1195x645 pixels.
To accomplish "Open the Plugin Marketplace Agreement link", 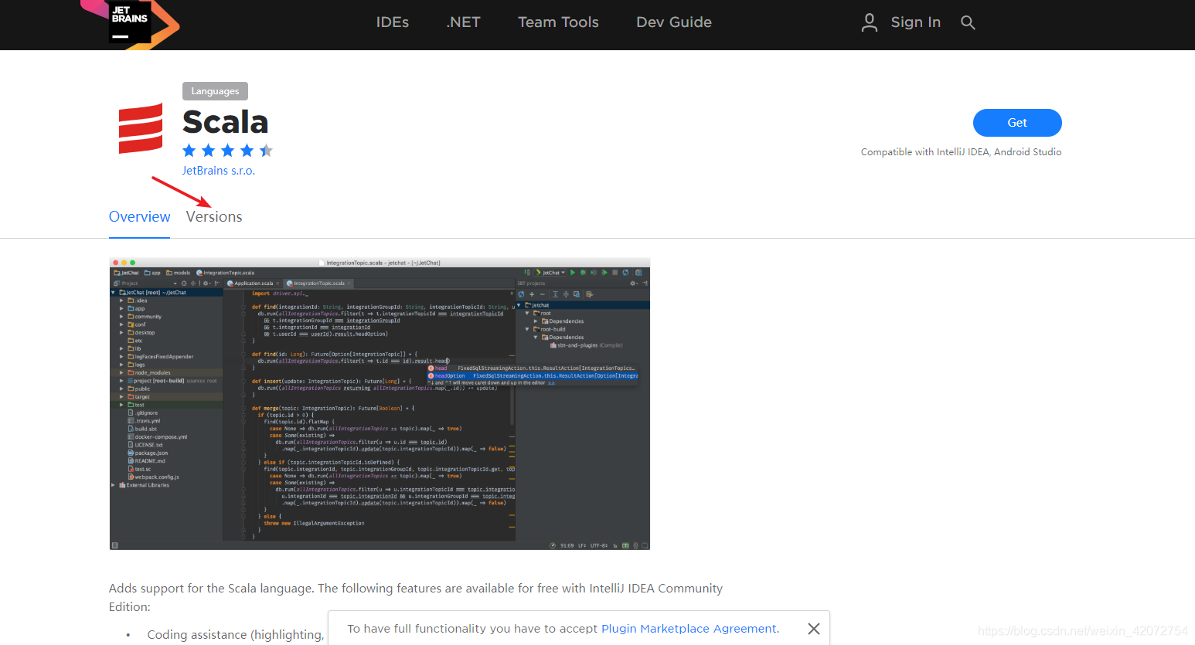I will pos(689,629).
